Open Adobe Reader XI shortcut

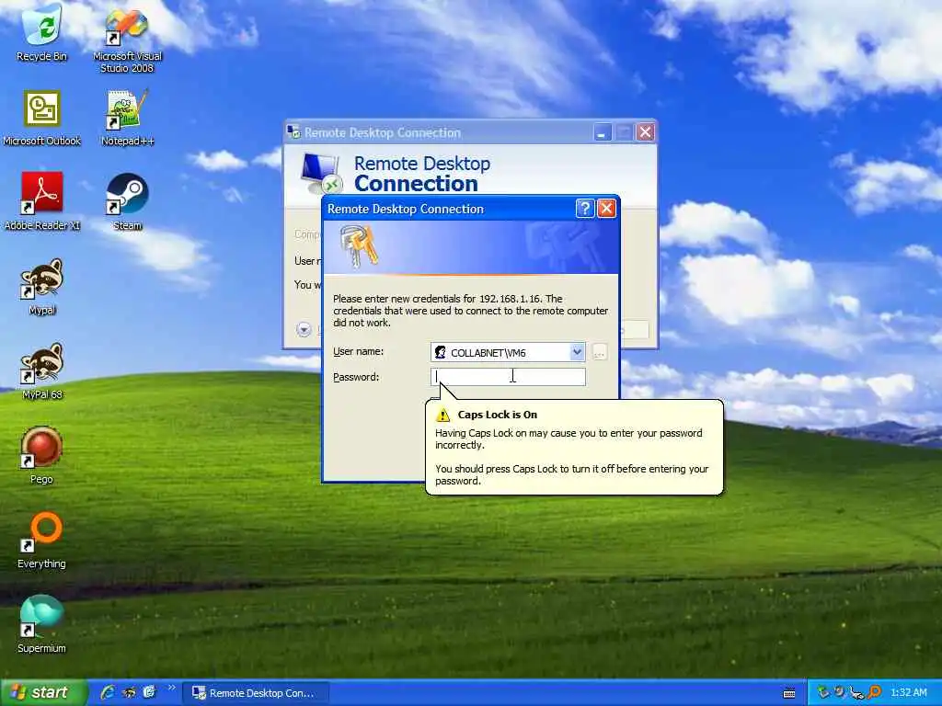(42, 201)
